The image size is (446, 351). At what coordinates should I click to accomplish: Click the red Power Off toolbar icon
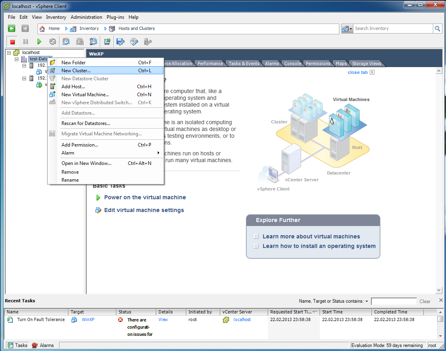[12, 42]
